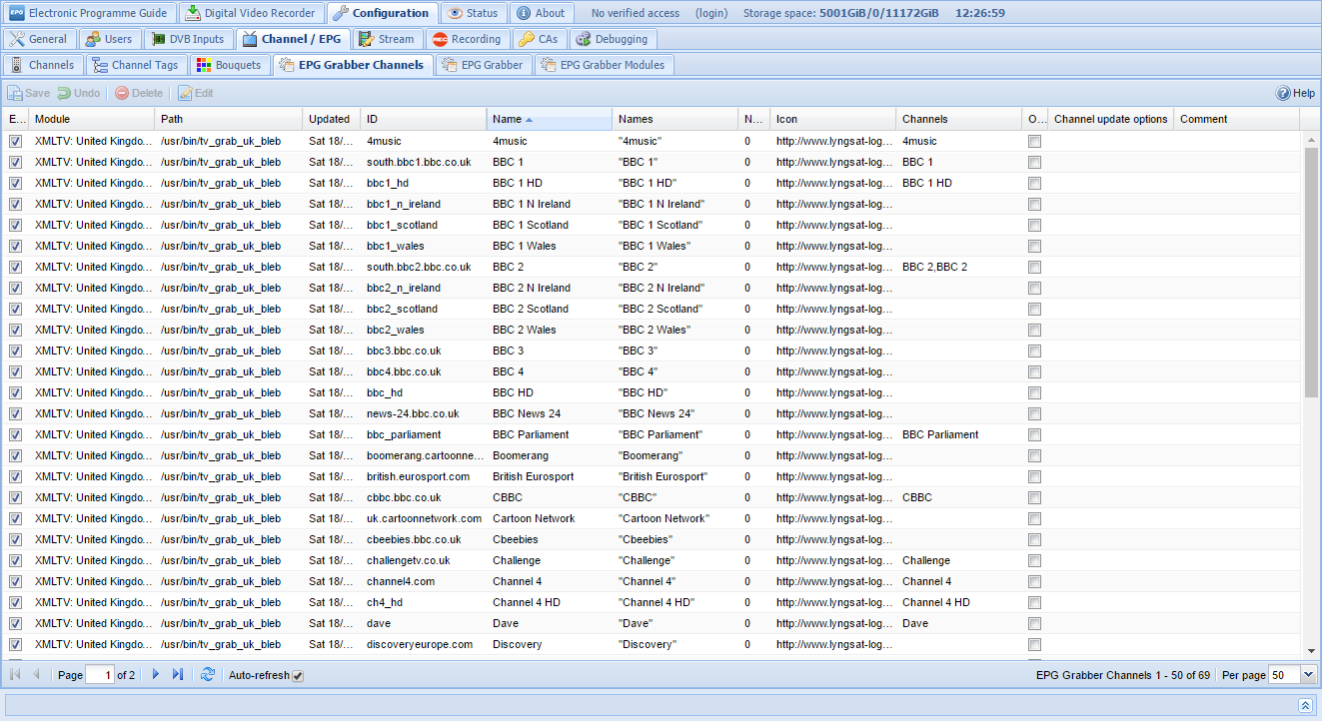This screenshot has height=721, width=1322.
Task: Click the Comment column header
Action: coord(1237,119)
